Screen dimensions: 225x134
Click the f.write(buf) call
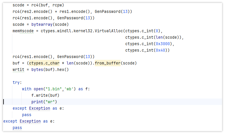pyautogui.click(x=45, y=95)
